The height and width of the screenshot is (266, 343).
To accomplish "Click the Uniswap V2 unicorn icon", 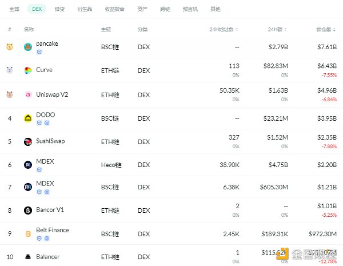I will [x=28, y=95].
